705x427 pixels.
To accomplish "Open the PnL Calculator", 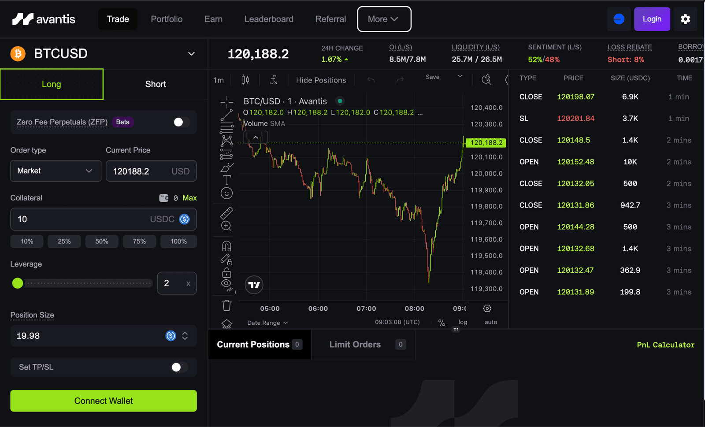I will point(665,345).
